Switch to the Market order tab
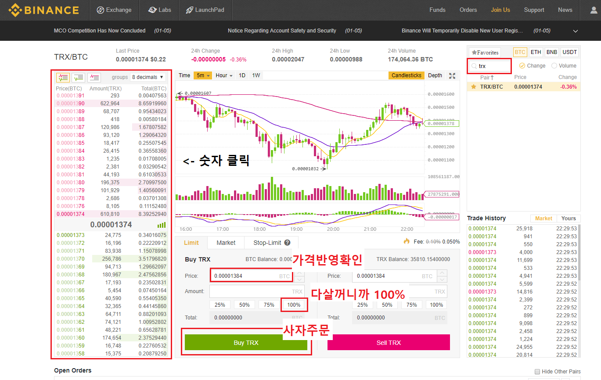This screenshot has width=601, height=380. (x=226, y=243)
